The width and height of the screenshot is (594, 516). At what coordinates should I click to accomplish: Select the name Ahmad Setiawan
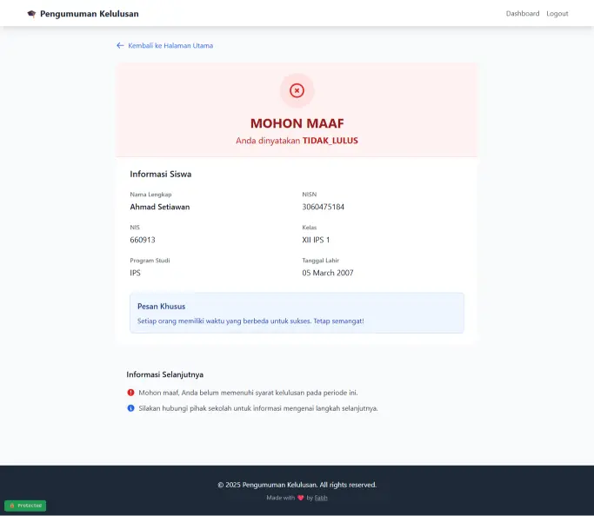point(160,207)
